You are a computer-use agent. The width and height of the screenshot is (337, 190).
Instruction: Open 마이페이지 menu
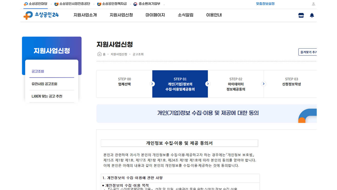click(x=155, y=15)
